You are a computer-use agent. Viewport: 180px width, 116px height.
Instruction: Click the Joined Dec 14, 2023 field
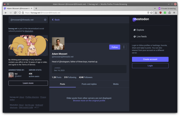[89, 69]
